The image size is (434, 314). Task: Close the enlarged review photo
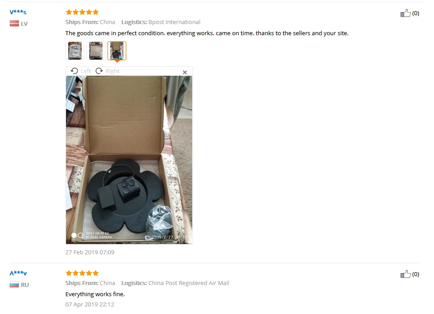tap(185, 72)
